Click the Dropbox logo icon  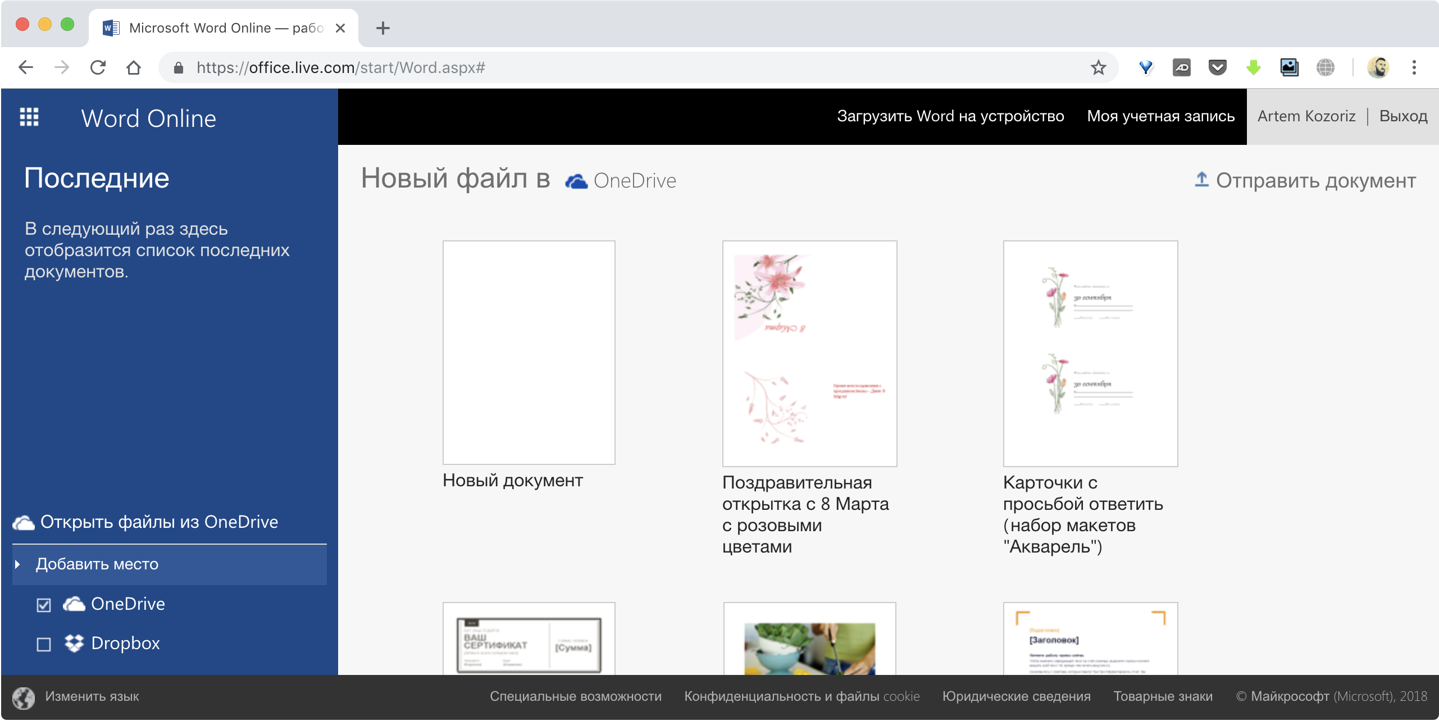tap(74, 644)
